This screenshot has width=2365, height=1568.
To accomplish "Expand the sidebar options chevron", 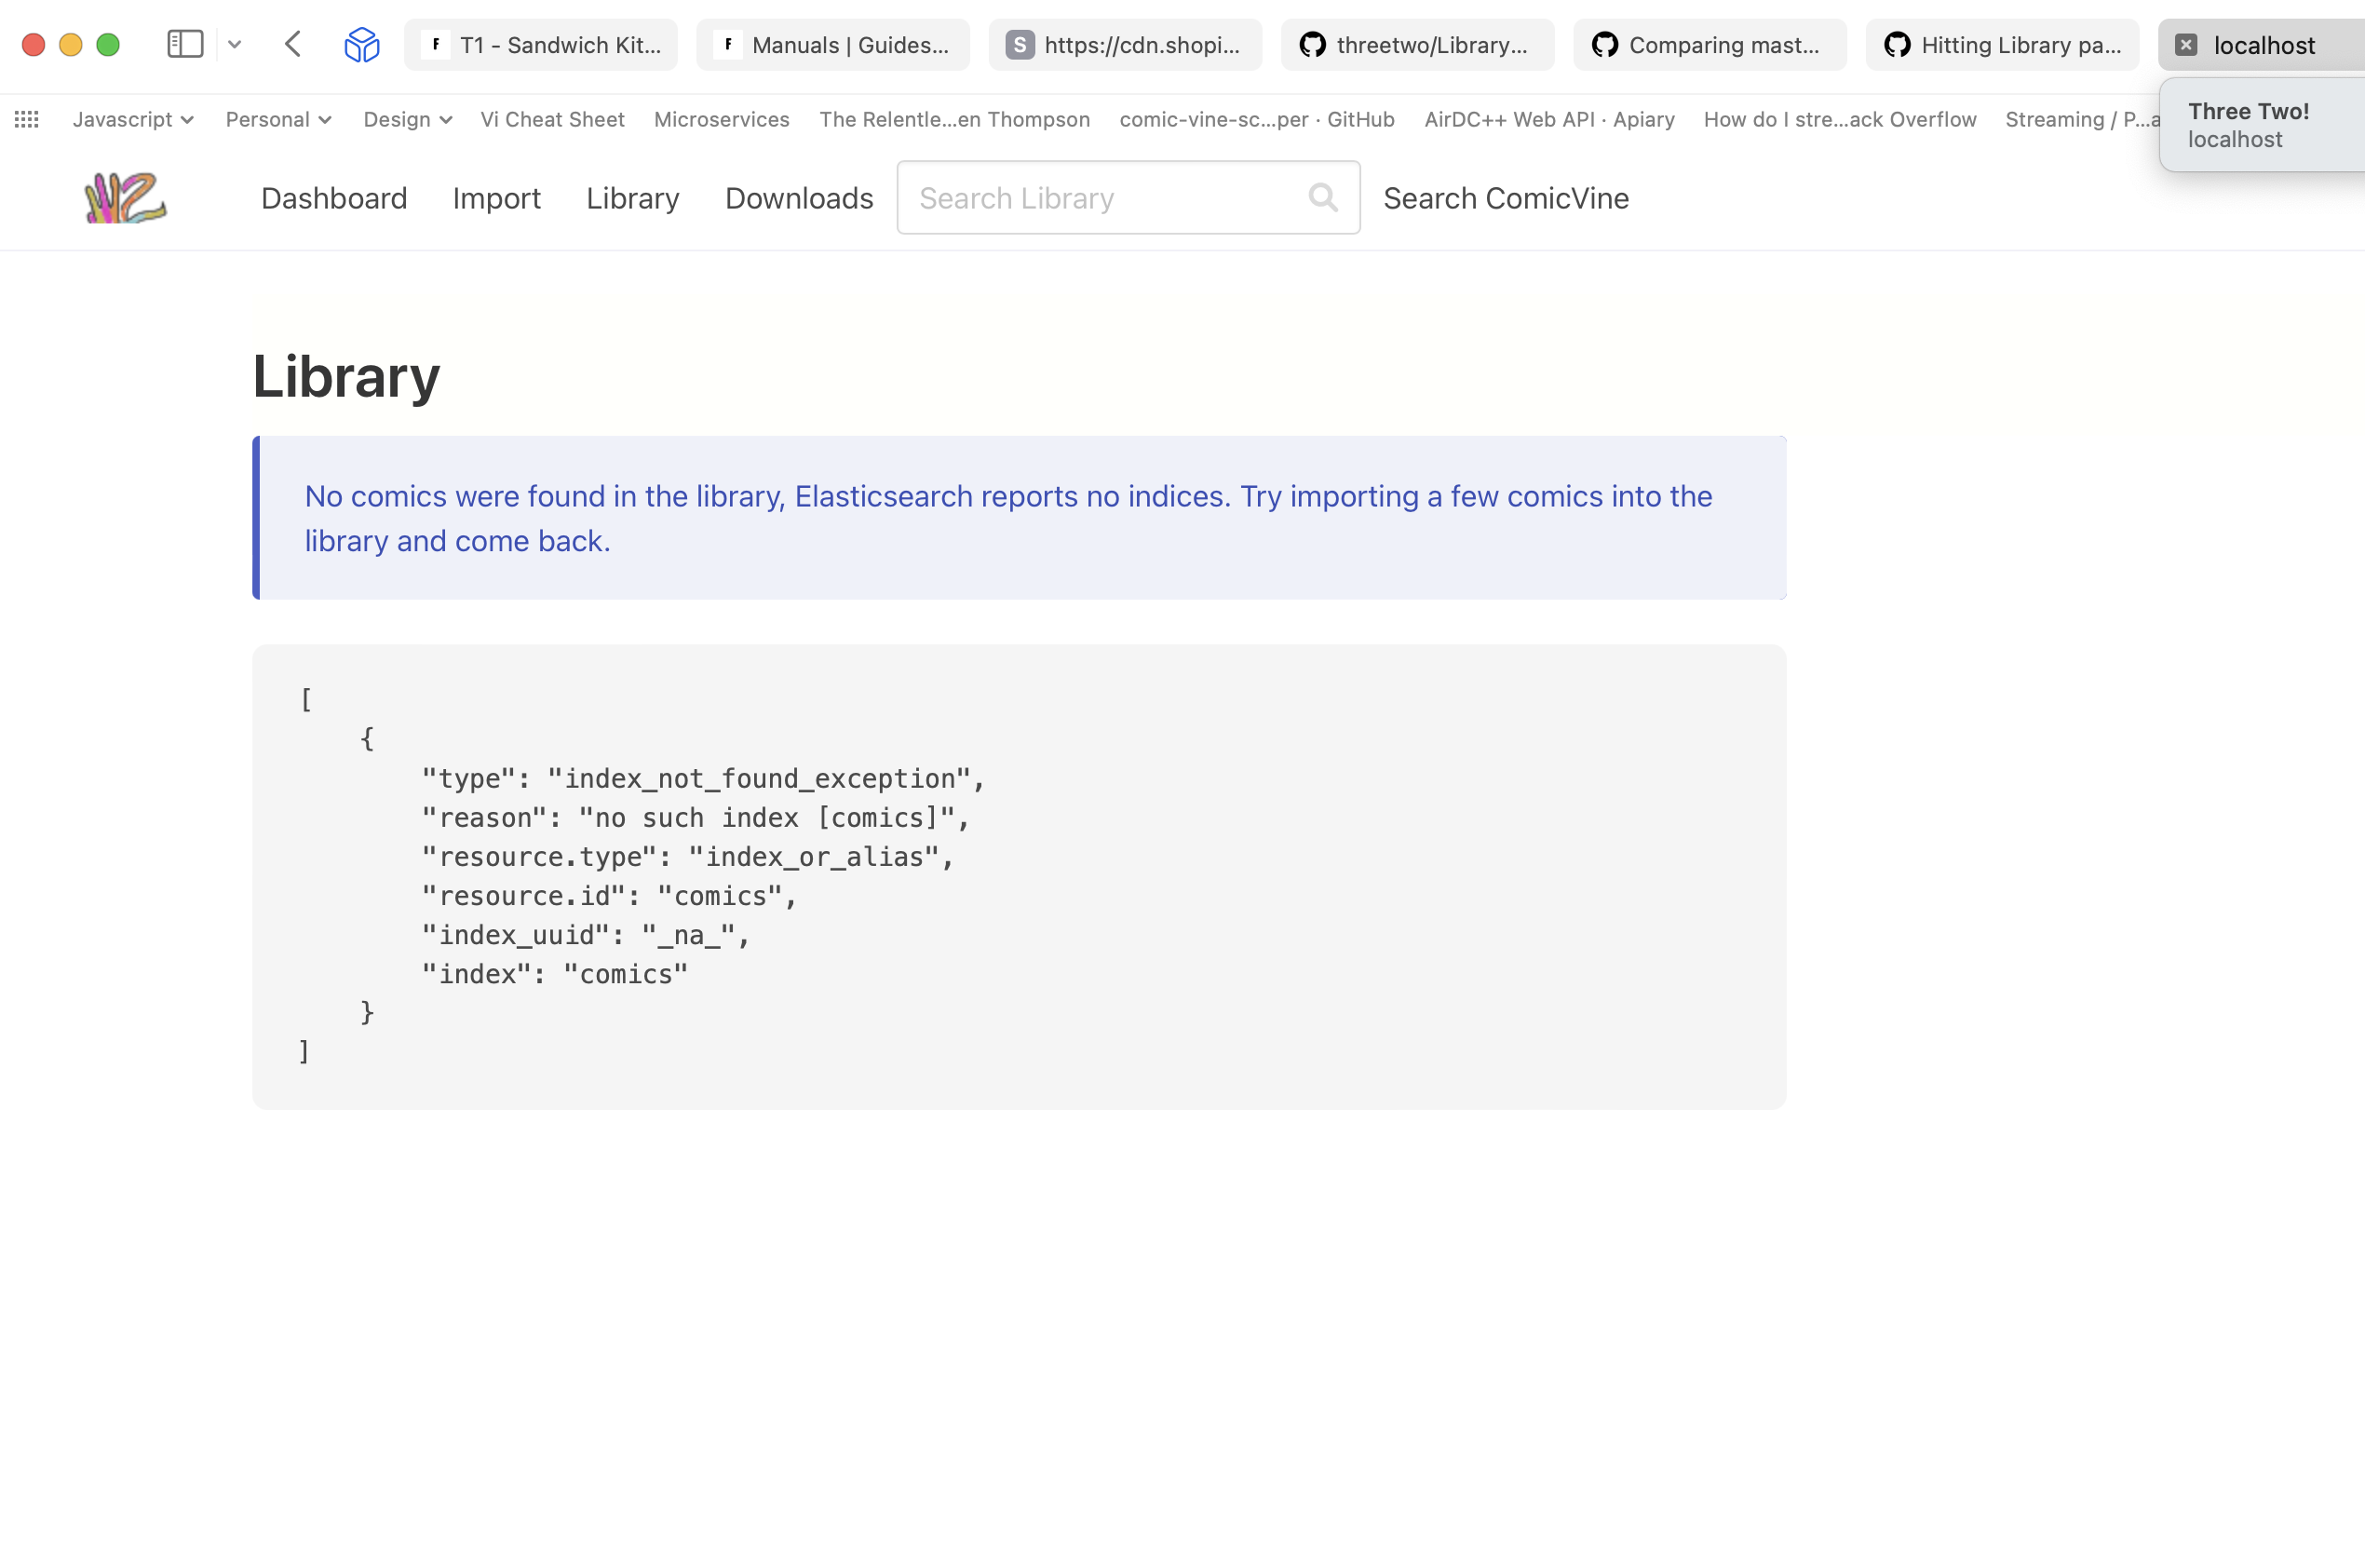I will click(235, 44).
